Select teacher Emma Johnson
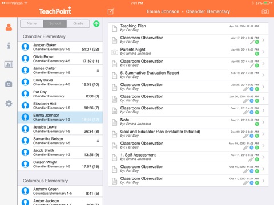This screenshot has height=205, width=274. click(x=60, y=117)
